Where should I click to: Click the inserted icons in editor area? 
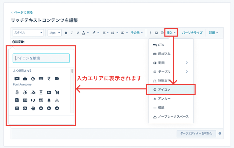pos(18,42)
